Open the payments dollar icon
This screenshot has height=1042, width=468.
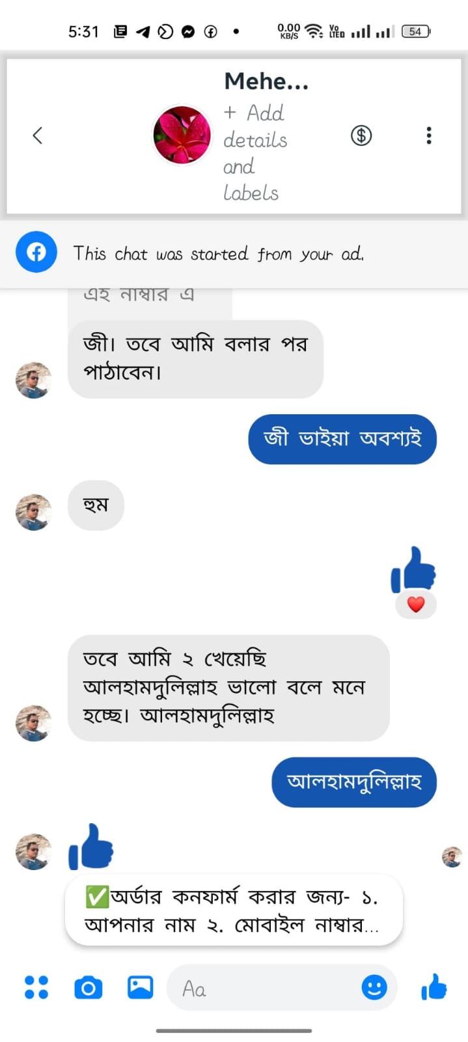coord(361,135)
